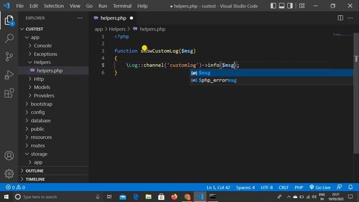This screenshot has width=359, height=202.
Task: Open helpers.php in the file tree
Action: [x=53, y=71]
